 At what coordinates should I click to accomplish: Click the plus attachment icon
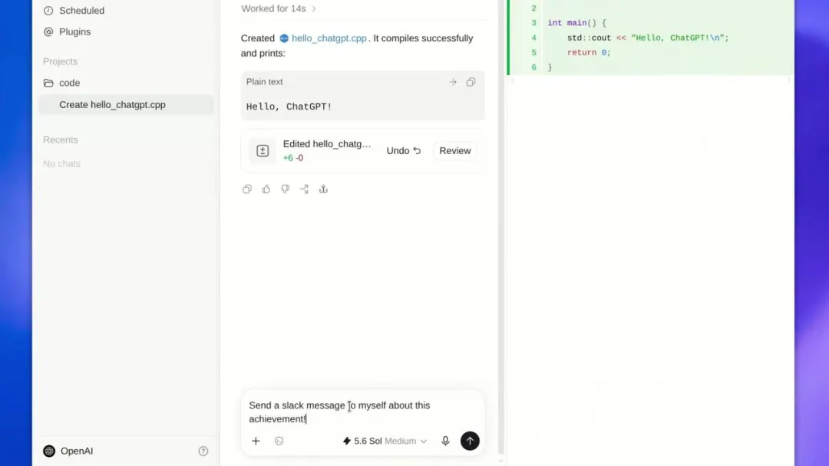[x=256, y=441]
